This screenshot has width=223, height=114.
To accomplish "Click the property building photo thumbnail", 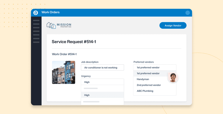I will coord(64,72).
